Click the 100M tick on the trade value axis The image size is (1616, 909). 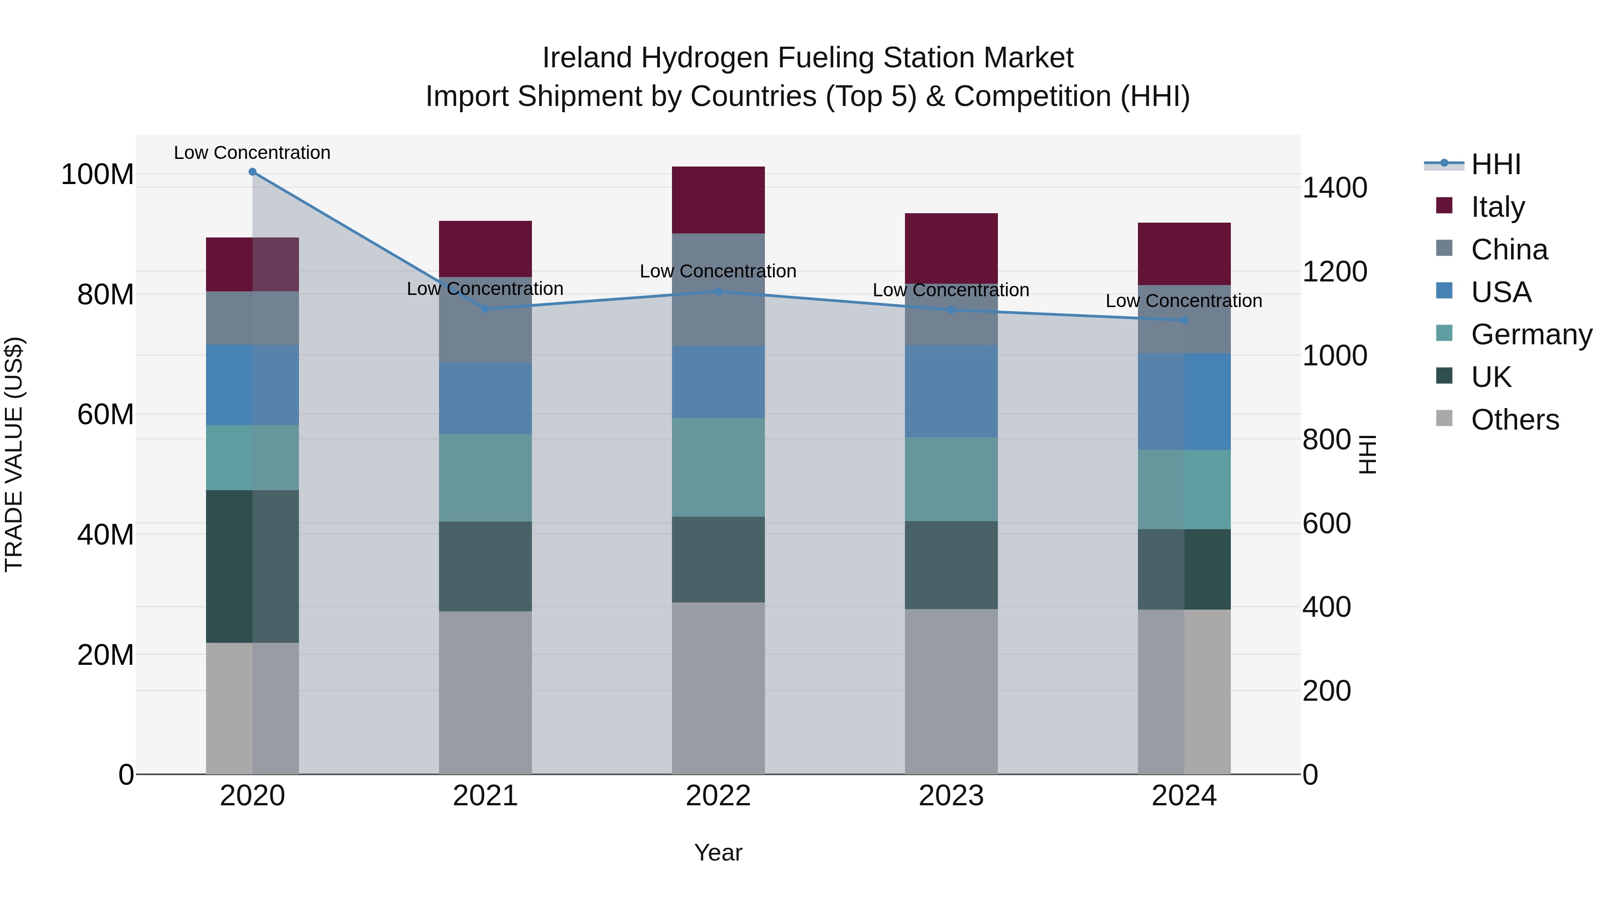[x=97, y=175]
